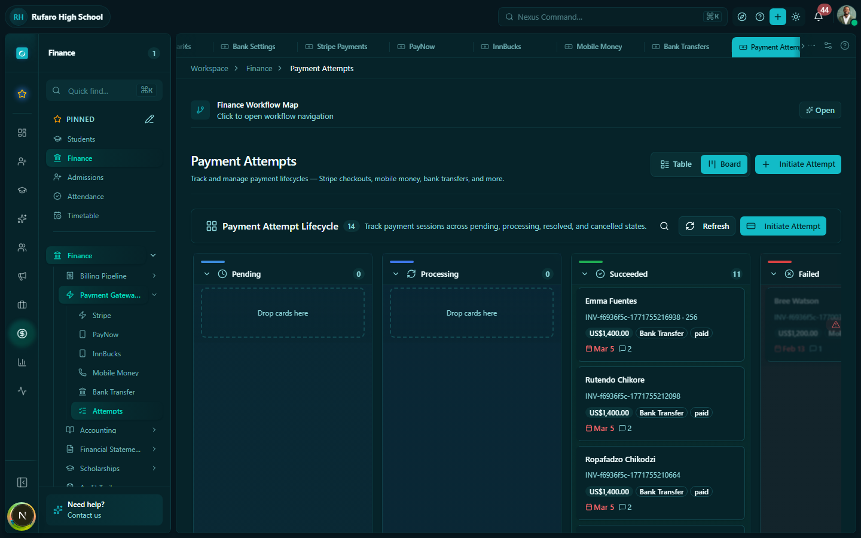Switch to Bank Transfers tab

coord(680,47)
